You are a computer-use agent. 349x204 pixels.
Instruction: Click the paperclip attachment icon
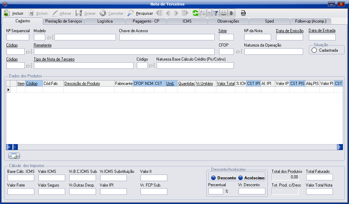tap(231, 13)
